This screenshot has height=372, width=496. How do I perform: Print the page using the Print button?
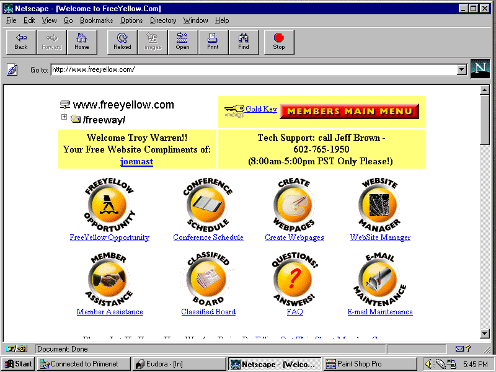coord(213,42)
